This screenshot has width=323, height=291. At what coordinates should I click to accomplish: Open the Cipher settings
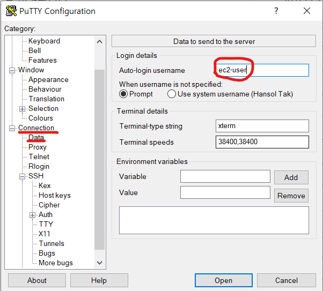tap(49, 205)
